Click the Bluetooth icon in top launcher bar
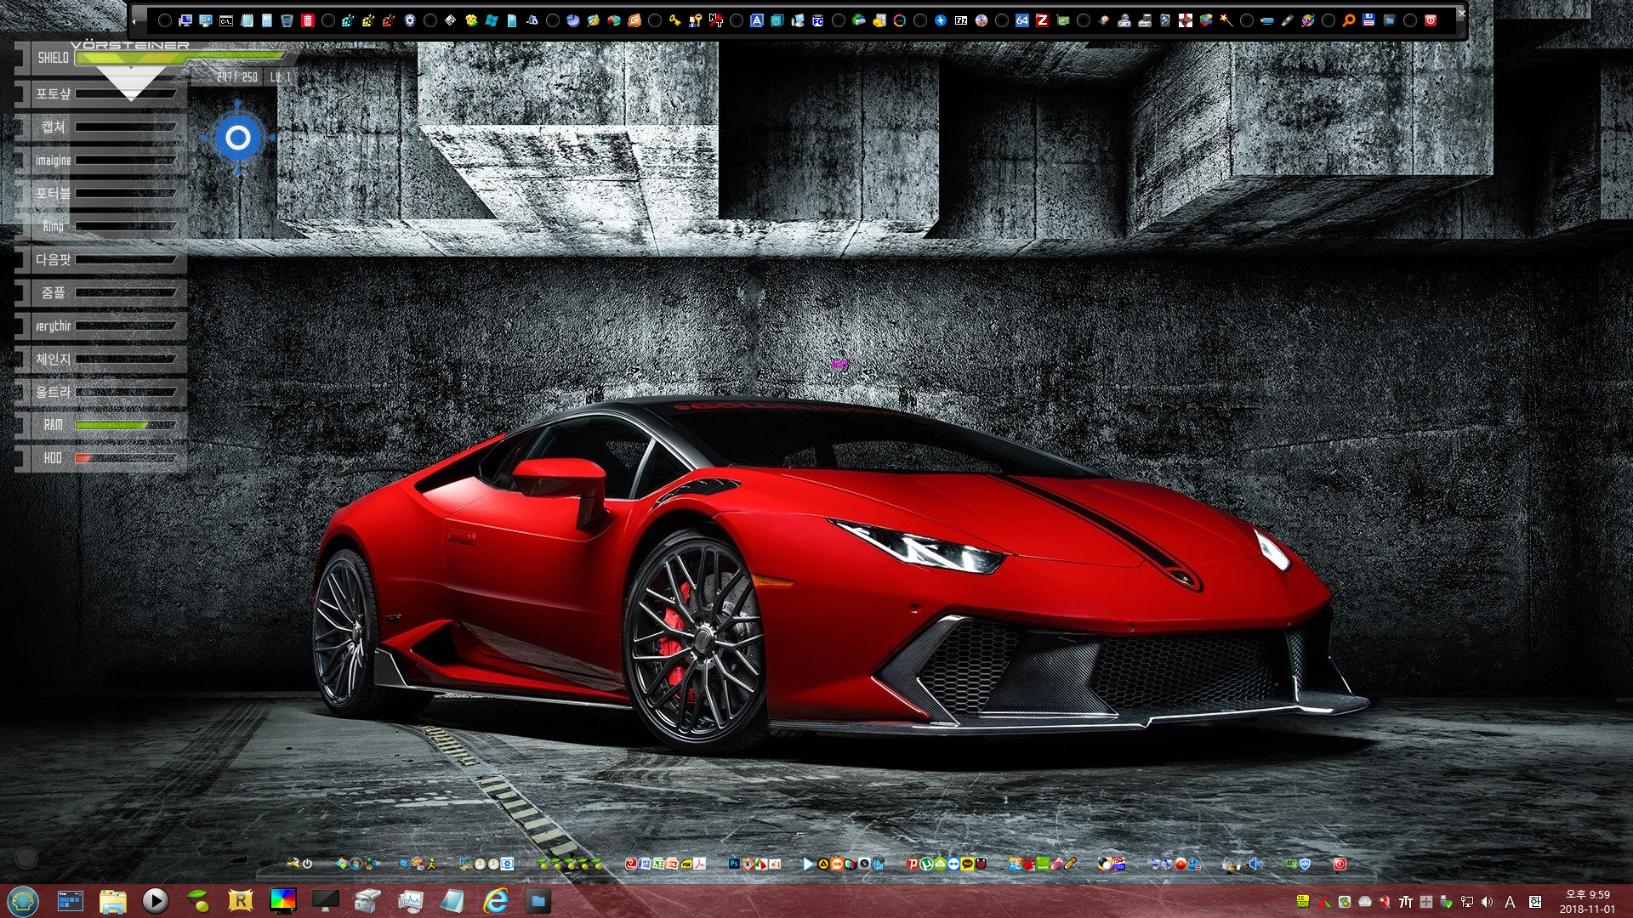Image resolution: width=1633 pixels, height=918 pixels. [941, 20]
